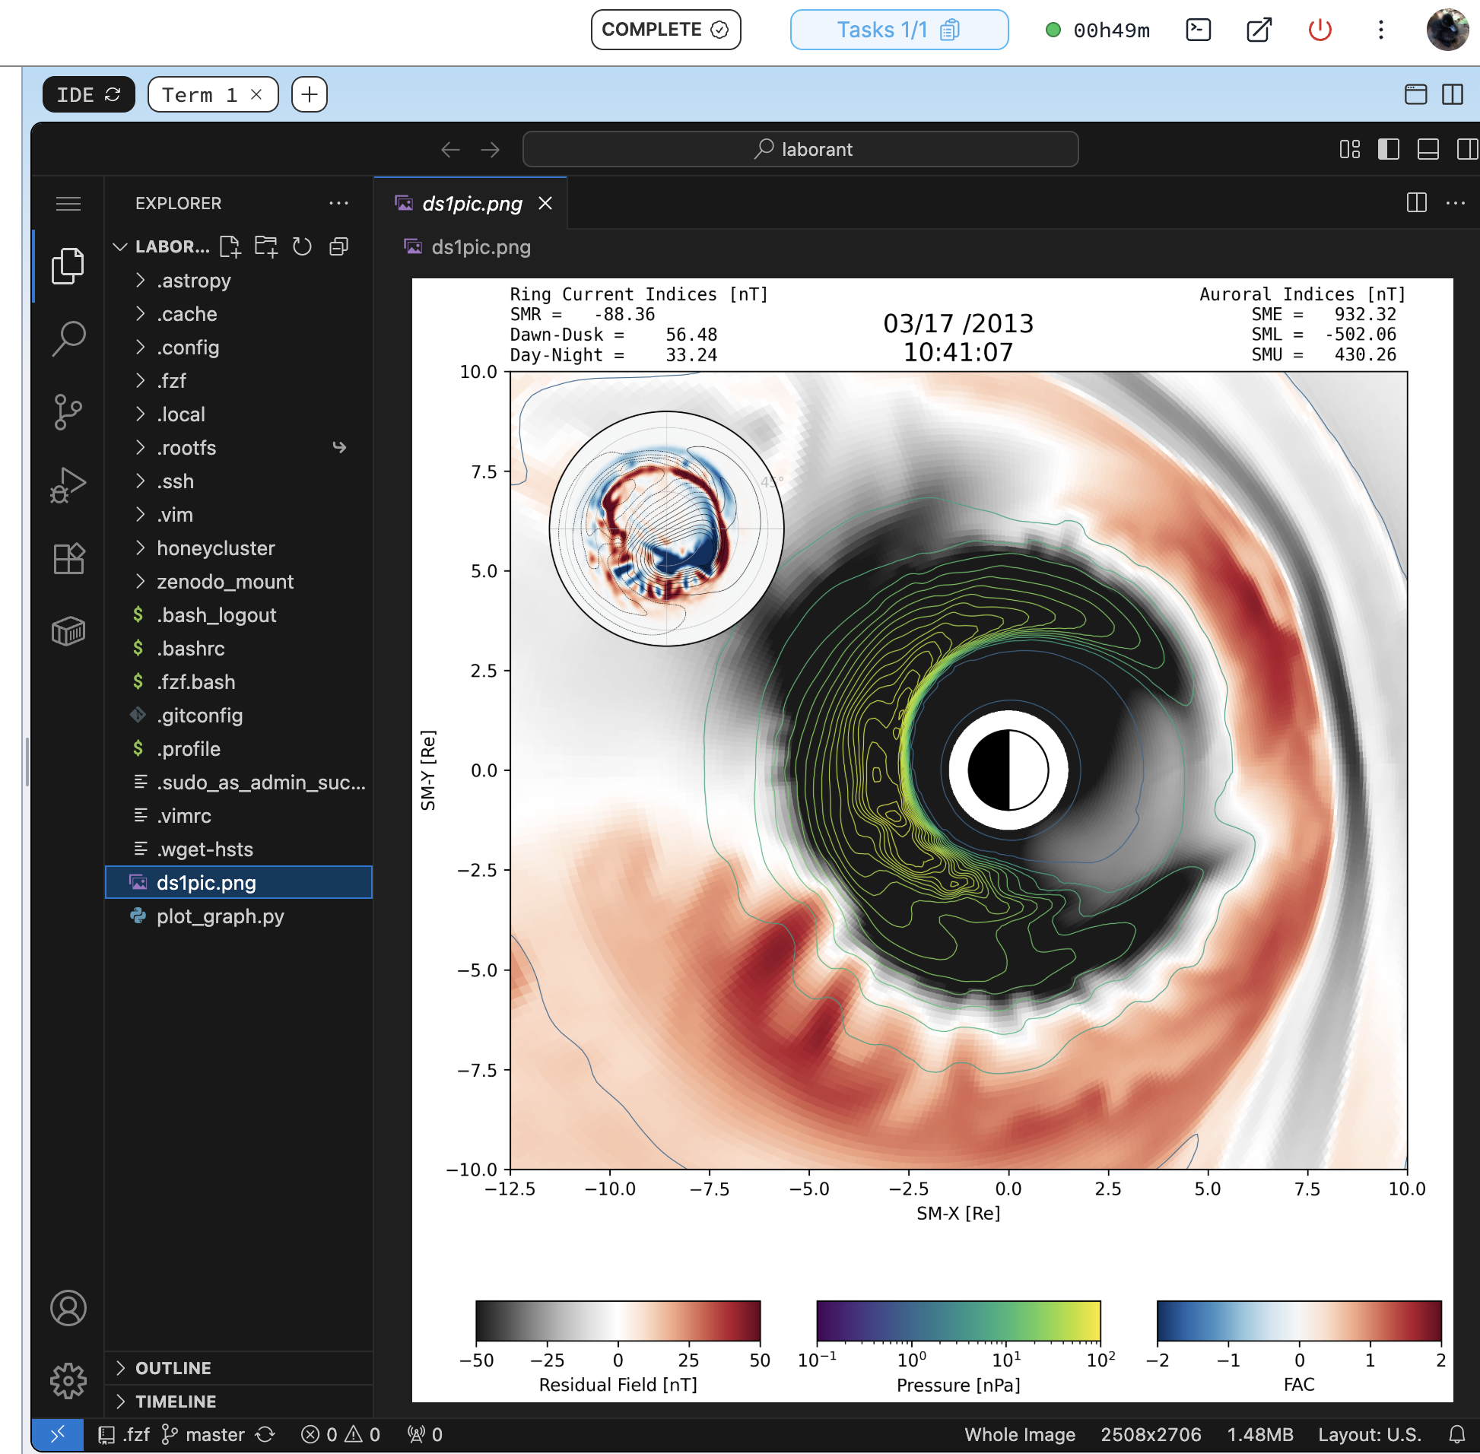Viewport: 1480px width, 1454px height.
Task: Click the ds1pic.png breadcrumb label
Action: click(481, 246)
